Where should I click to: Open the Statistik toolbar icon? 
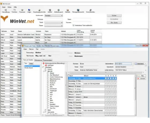pos(67,10)
